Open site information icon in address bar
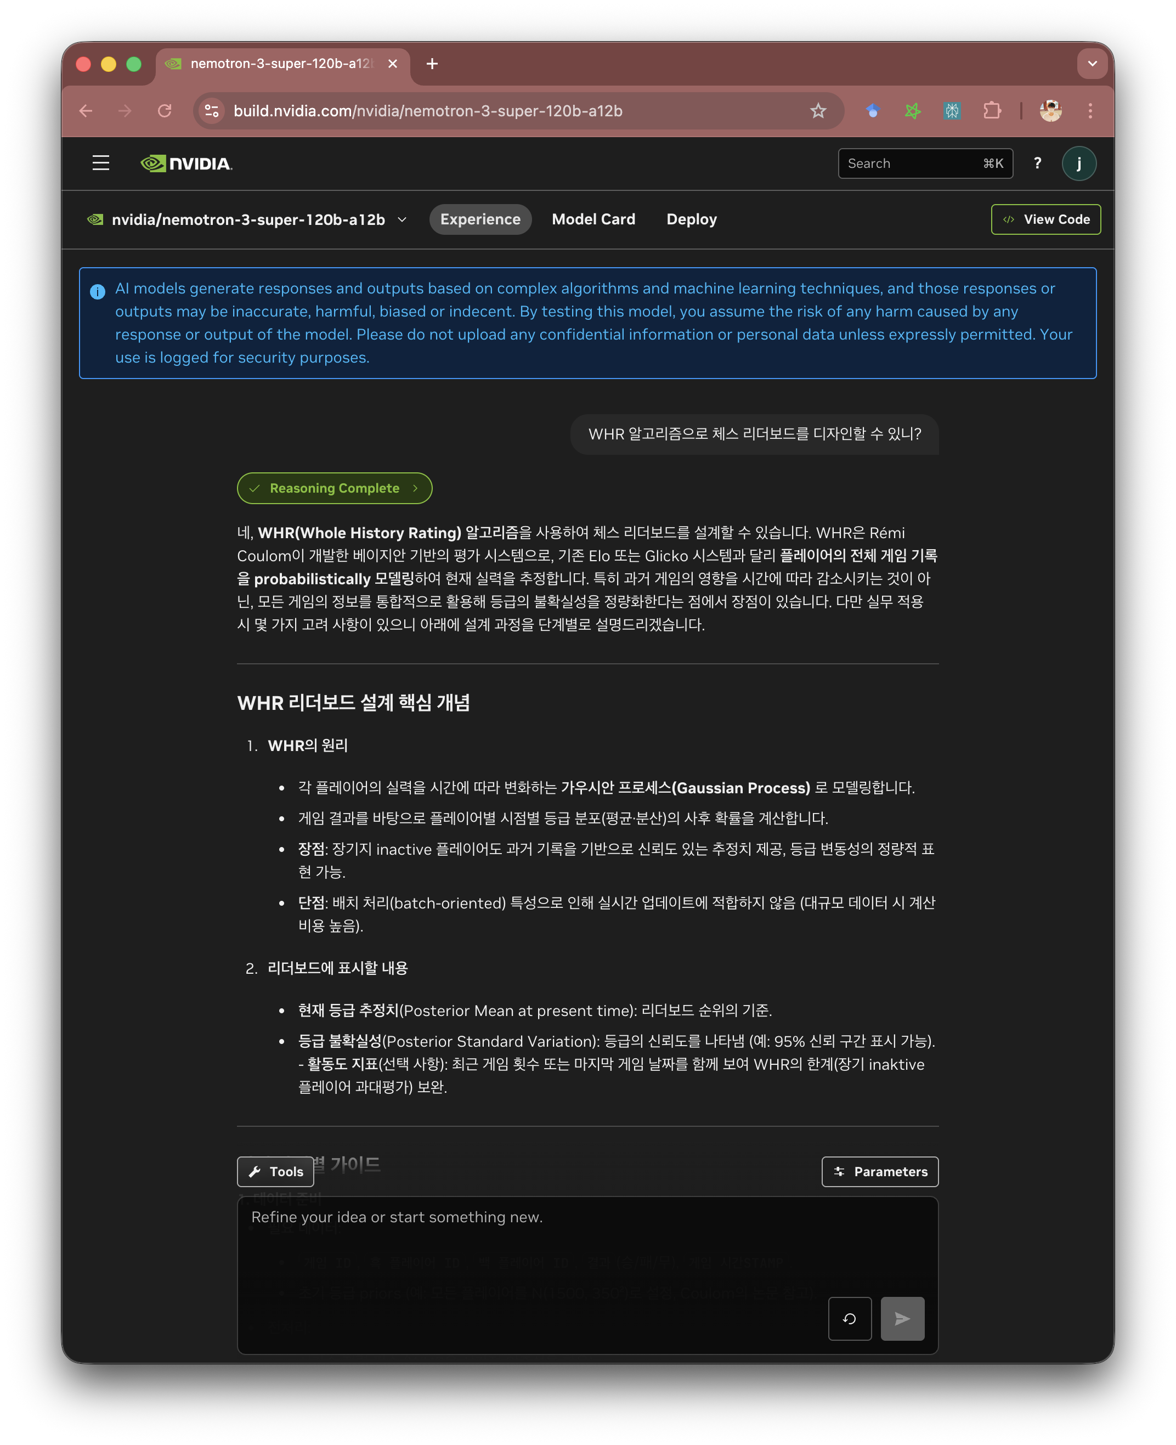Viewport: 1176px width, 1445px height. pyautogui.click(x=212, y=111)
